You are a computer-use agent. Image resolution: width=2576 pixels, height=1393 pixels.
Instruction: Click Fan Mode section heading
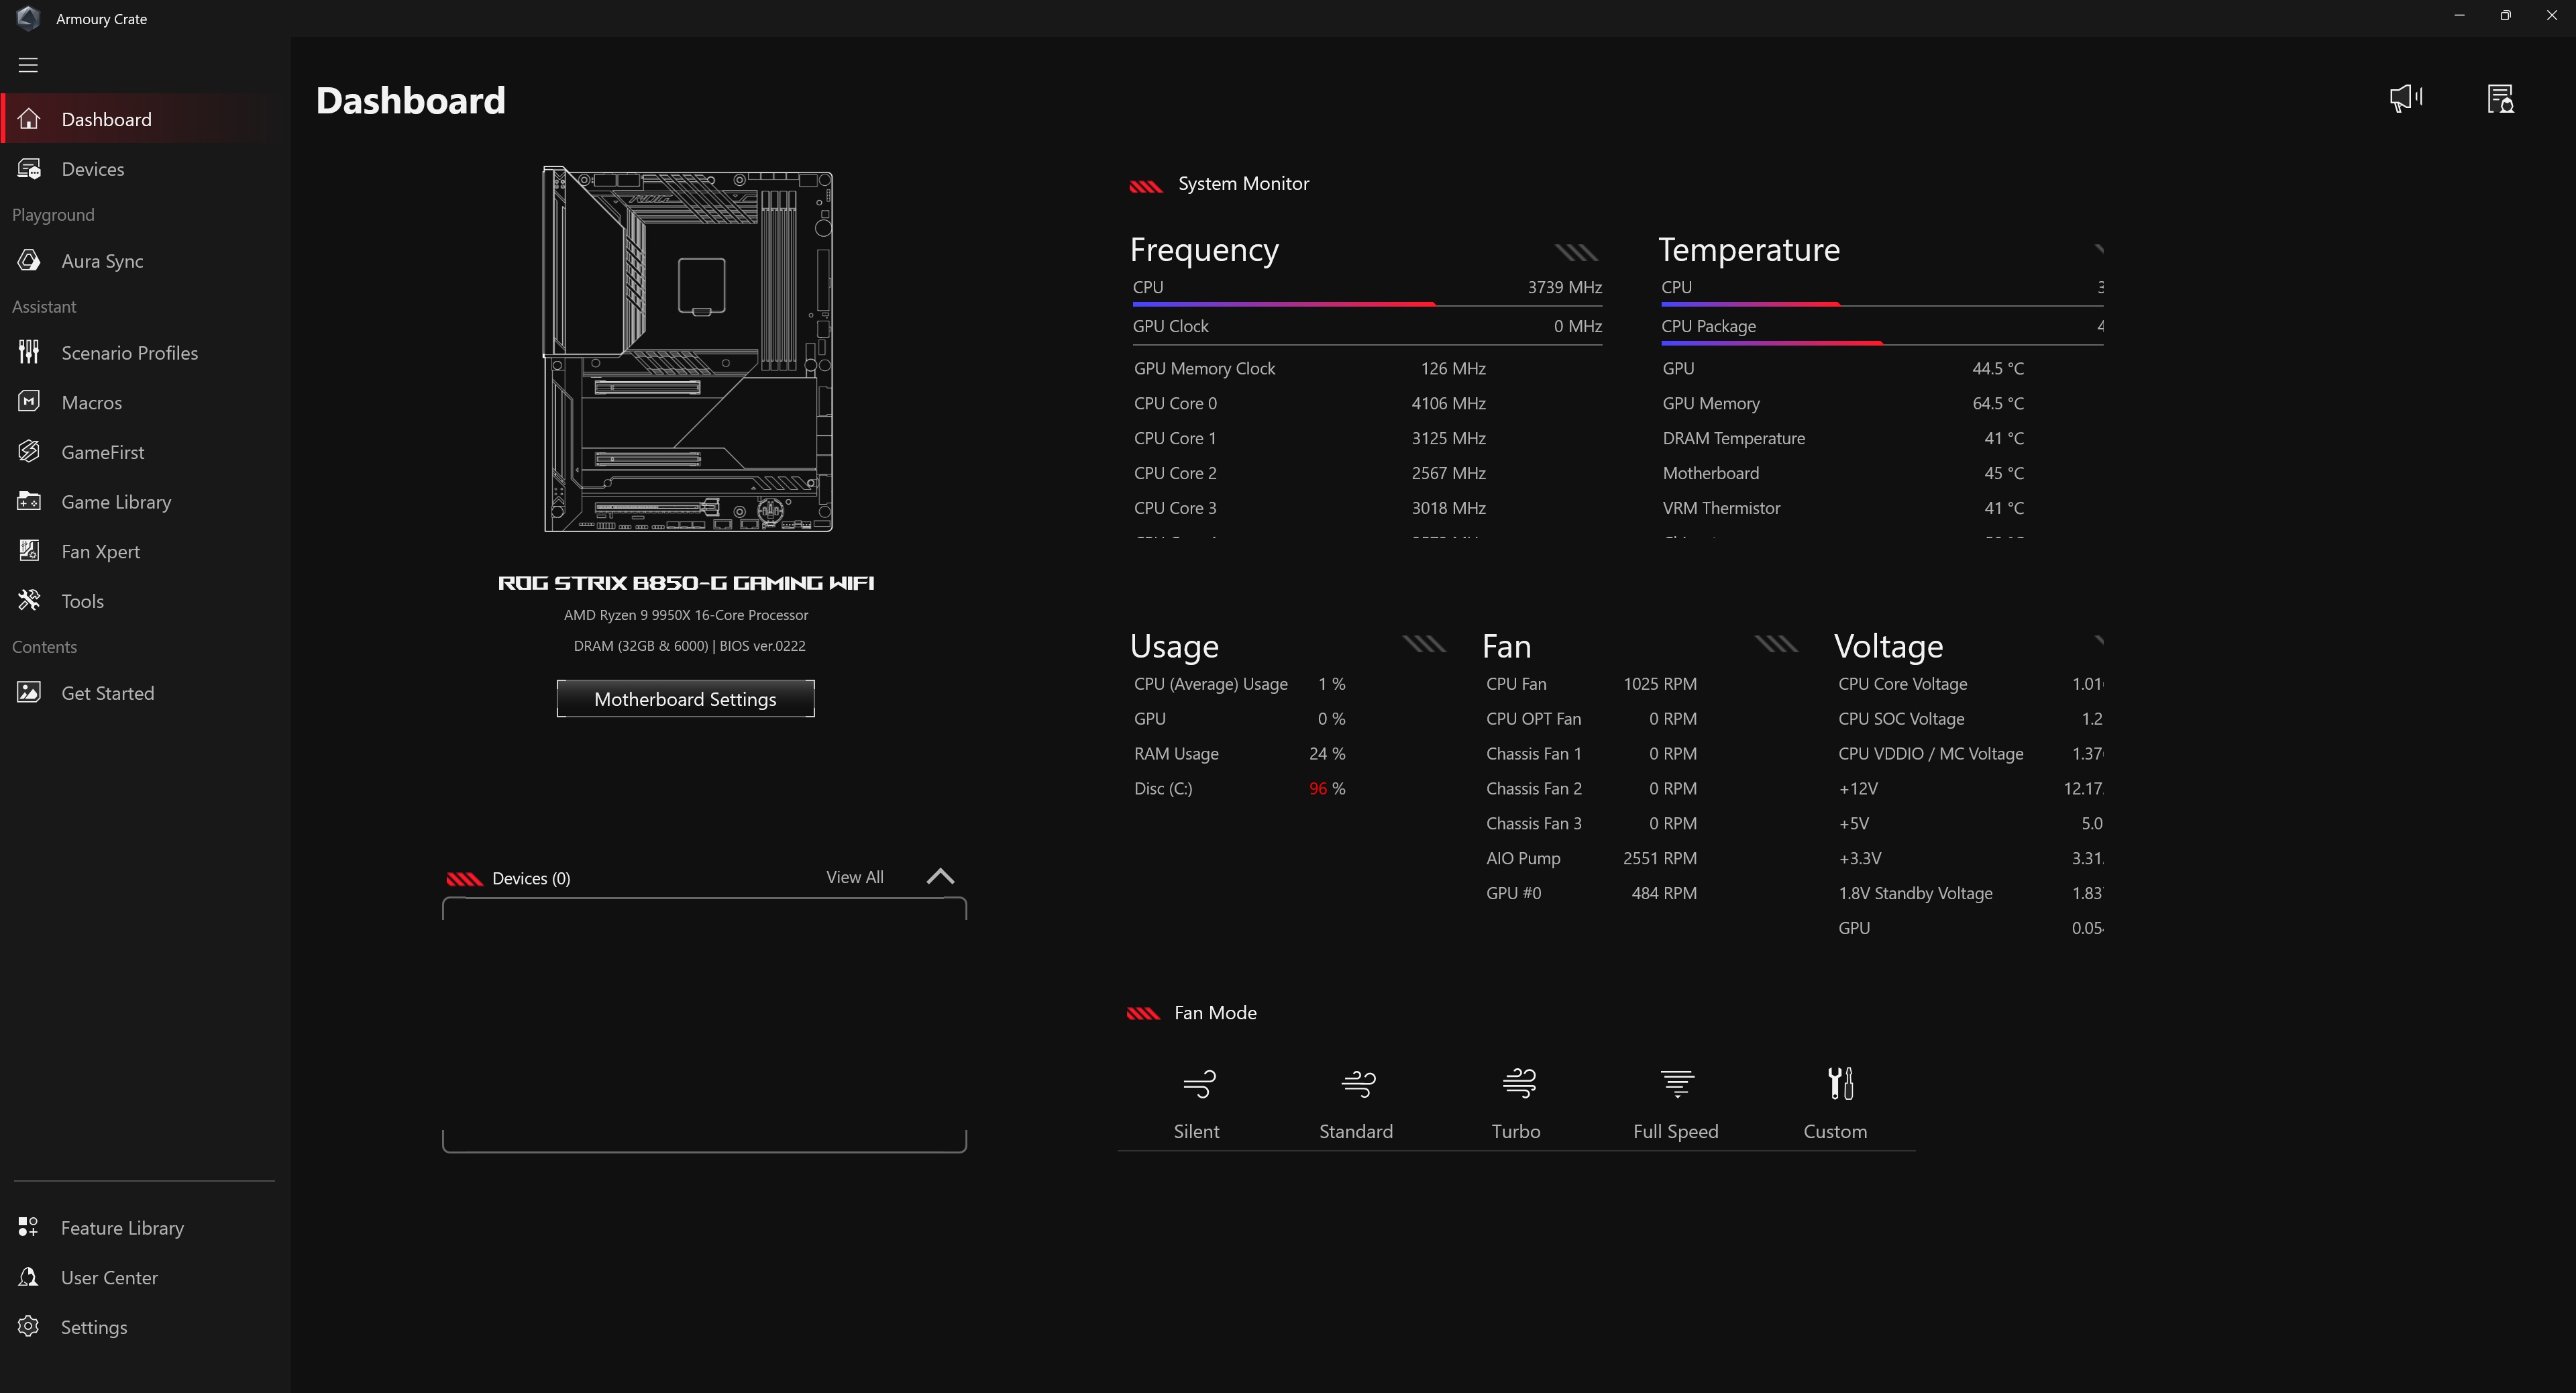(1215, 1012)
